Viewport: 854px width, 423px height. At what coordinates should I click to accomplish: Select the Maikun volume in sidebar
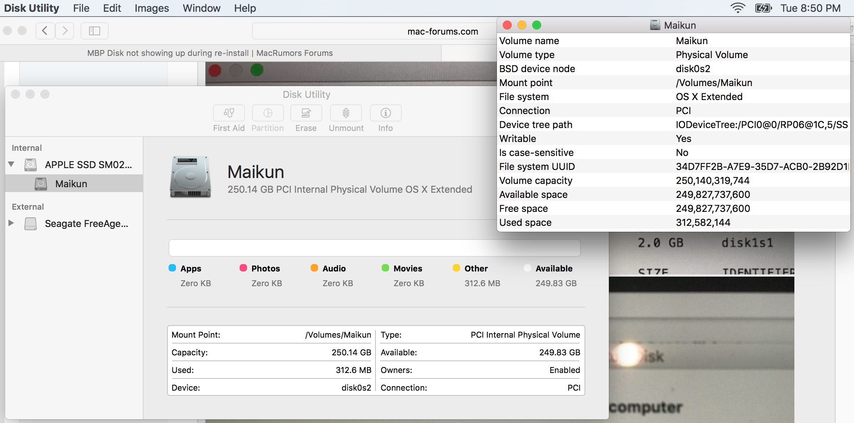[74, 184]
